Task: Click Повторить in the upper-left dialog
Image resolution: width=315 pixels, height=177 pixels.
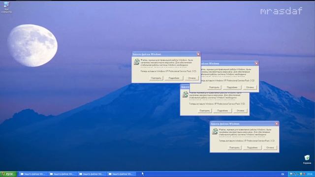Action: click(x=156, y=78)
